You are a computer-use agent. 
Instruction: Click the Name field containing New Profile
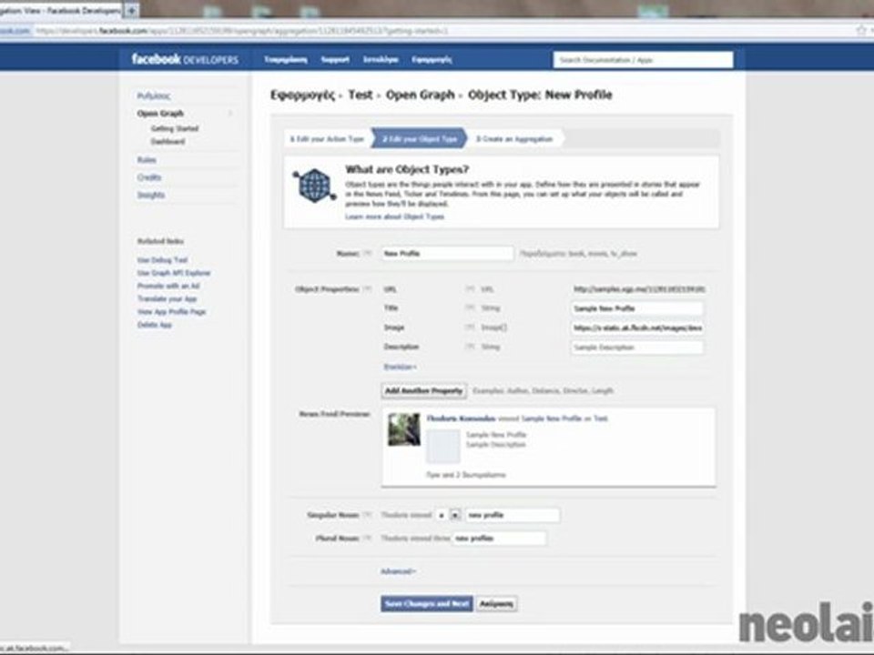447,254
